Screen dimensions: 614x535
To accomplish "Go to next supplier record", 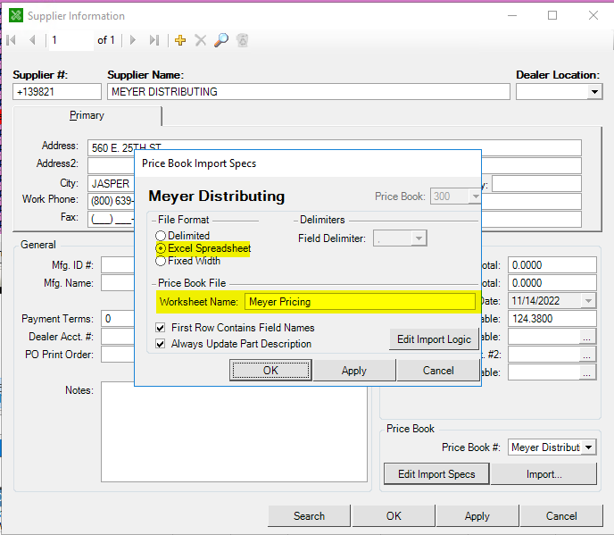I will [x=133, y=40].
